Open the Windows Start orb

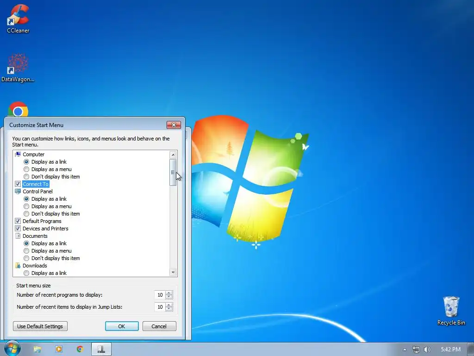[12, 349]
